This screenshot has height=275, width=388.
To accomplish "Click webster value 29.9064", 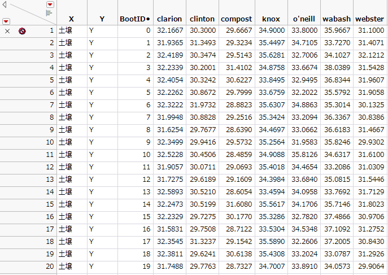I will (x=371, y=267).
